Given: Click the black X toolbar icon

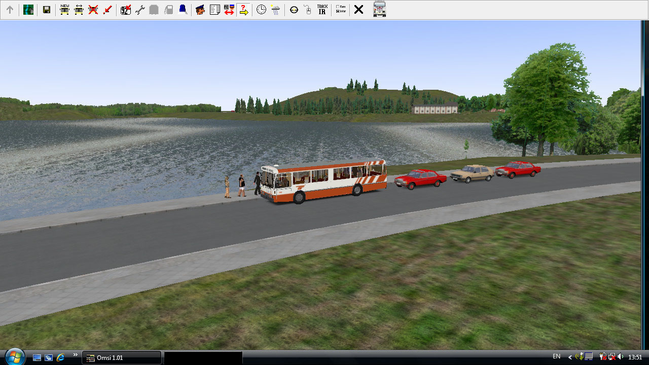Looking at the screenshot, I should 358,10.
